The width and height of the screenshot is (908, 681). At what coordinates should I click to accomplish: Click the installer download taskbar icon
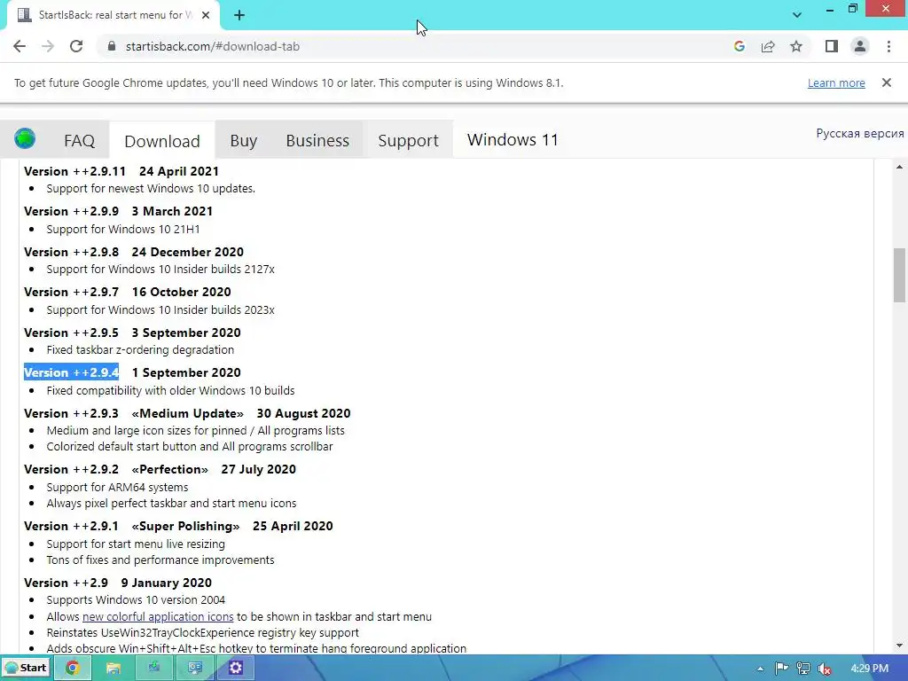[x=154, y=668]
